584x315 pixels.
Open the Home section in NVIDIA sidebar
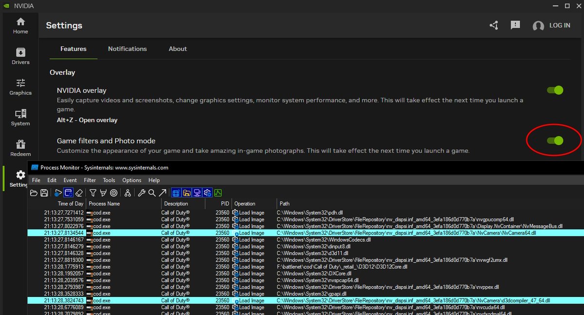[20, 26]
